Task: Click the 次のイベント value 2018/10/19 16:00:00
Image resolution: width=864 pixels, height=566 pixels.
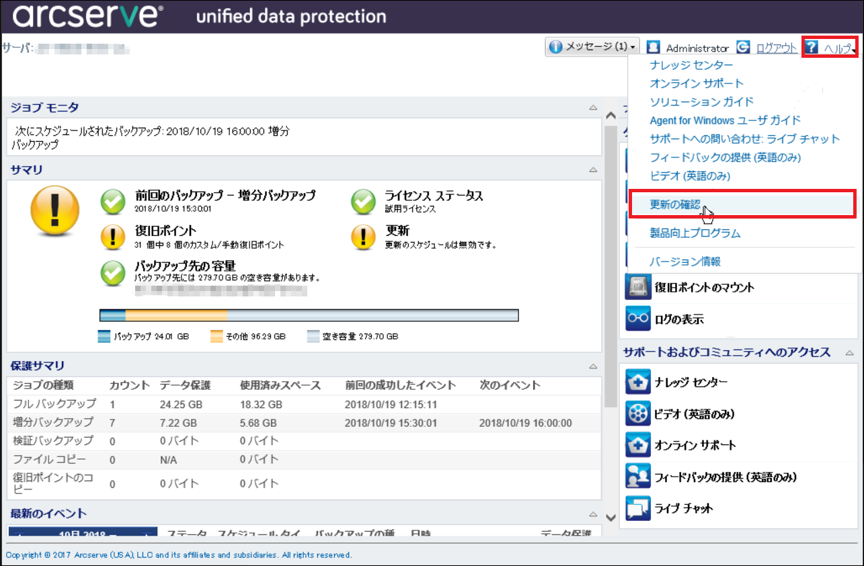Action: [x=525, y=423]
